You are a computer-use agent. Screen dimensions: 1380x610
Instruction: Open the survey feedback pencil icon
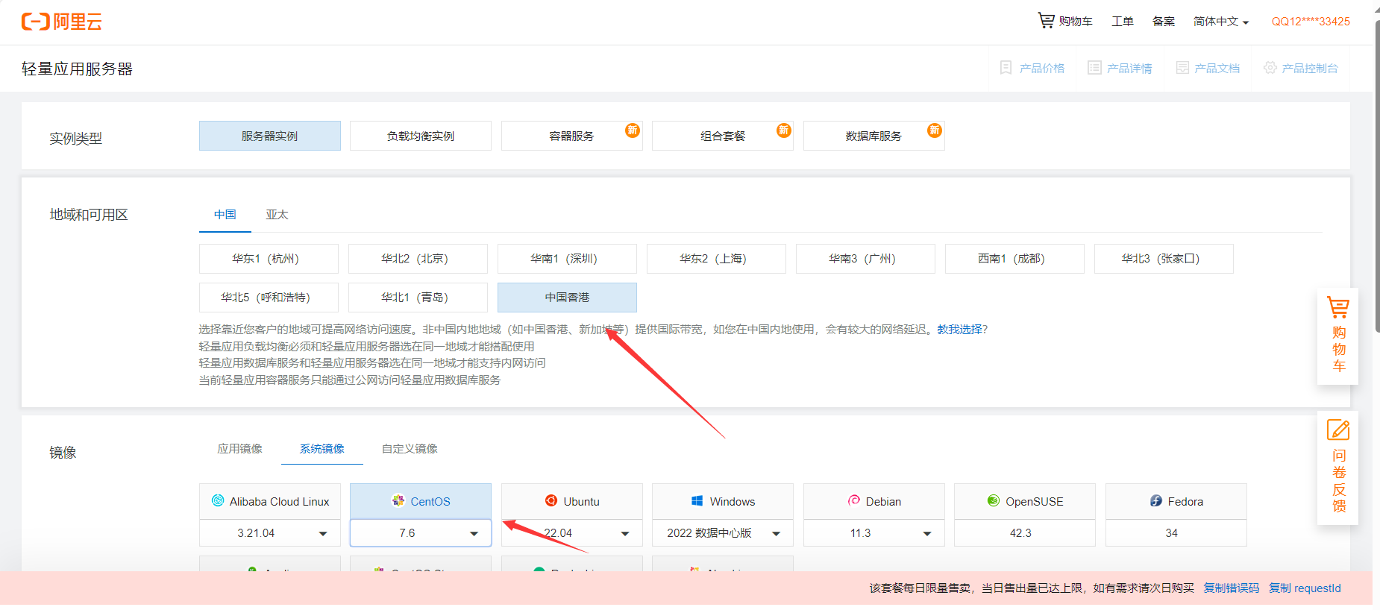pyautogui.click(x=1338, y=430)
